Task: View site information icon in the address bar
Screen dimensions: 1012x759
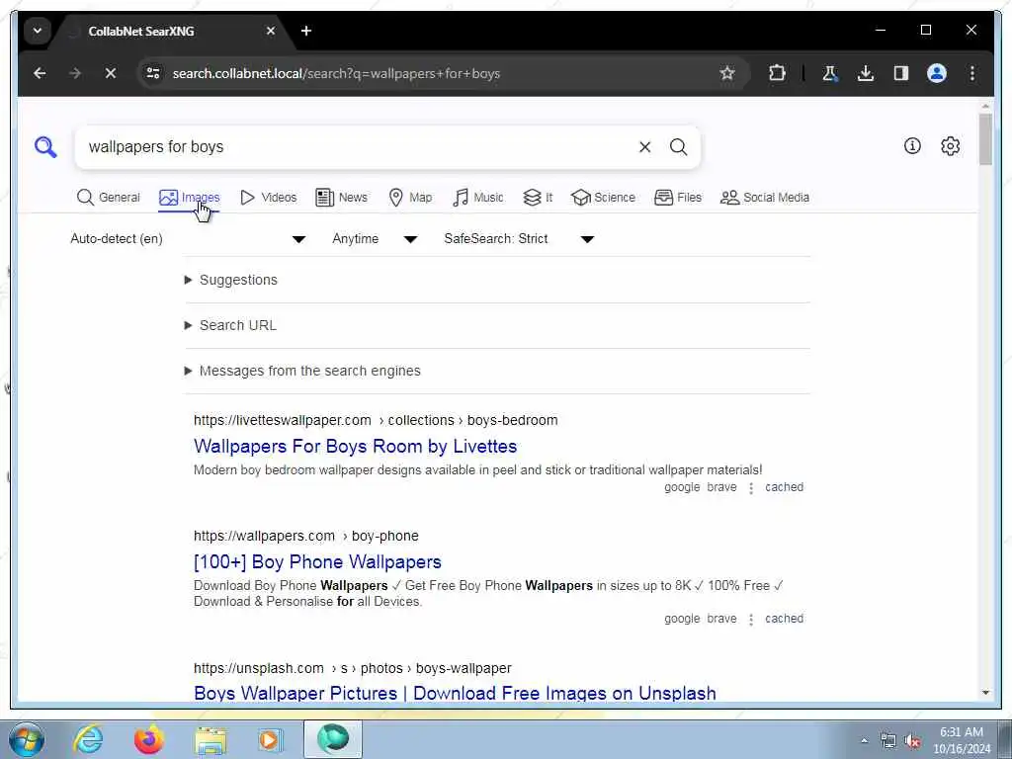Action: (x=153, y=73)
